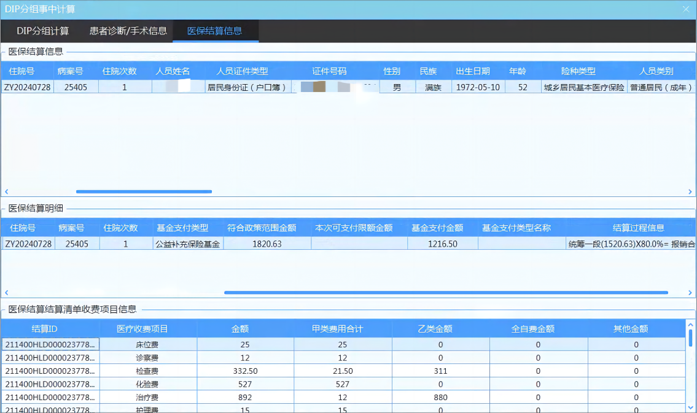Select birth date cell 1972-05-10
Image resolution: width=697 pixels, height=413 pixels.
(x=478, y=87)
